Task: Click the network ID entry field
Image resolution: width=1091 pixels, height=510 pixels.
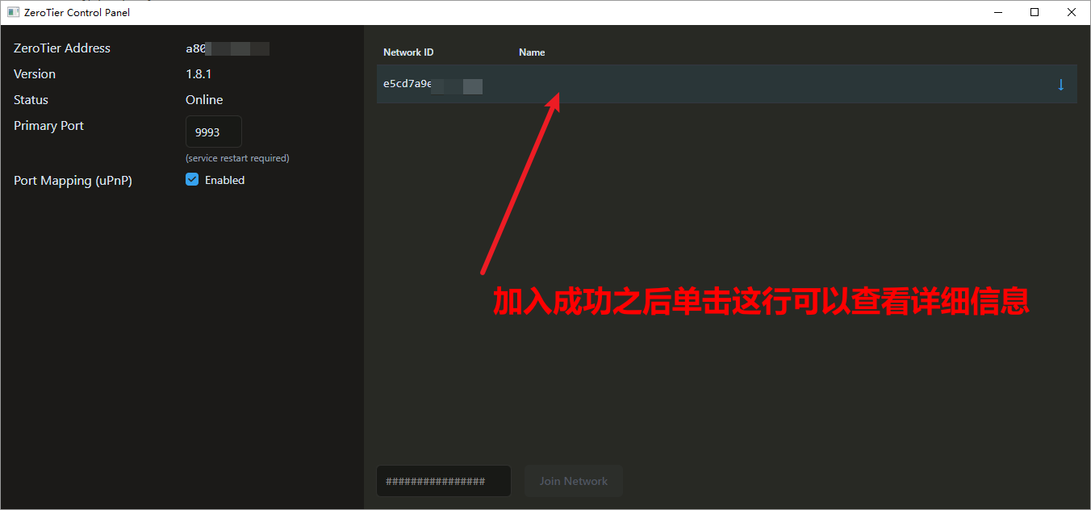Action: [444, 481]
